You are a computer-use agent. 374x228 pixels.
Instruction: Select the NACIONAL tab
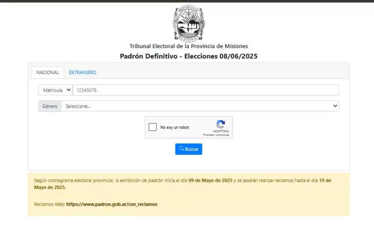coord(47,73)
